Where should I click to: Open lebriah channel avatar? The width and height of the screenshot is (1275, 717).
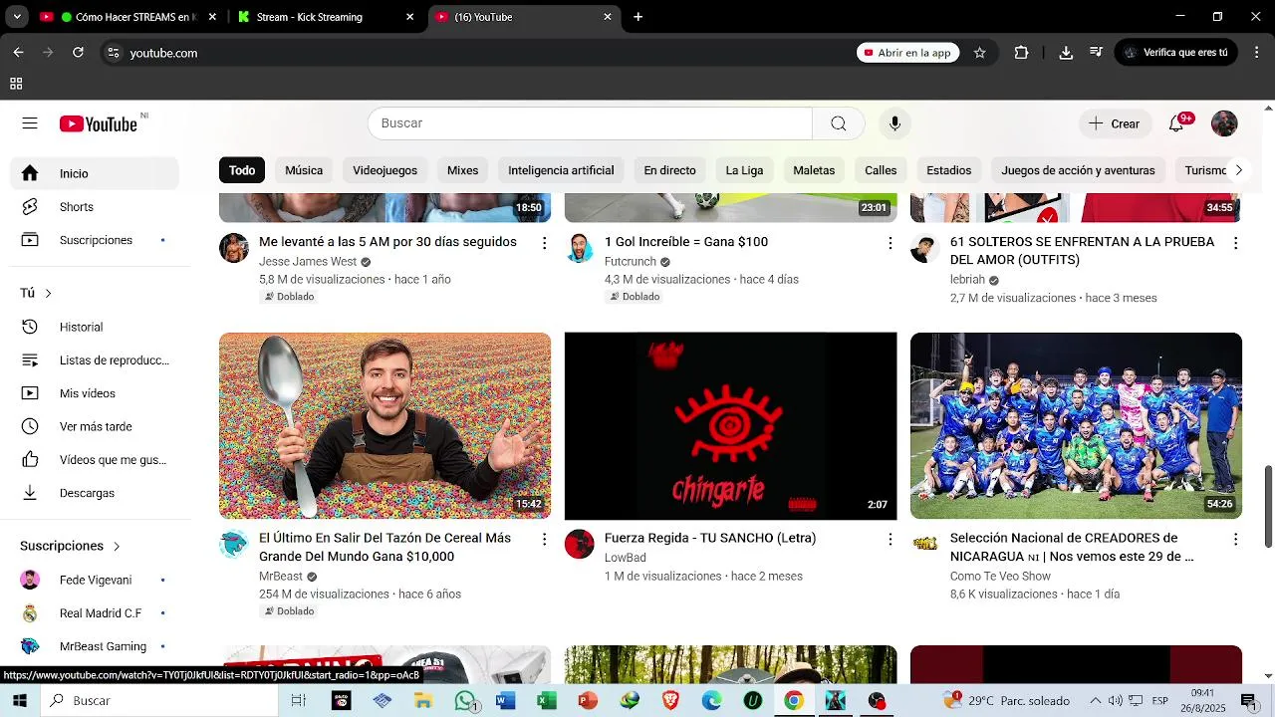[925, 248]
